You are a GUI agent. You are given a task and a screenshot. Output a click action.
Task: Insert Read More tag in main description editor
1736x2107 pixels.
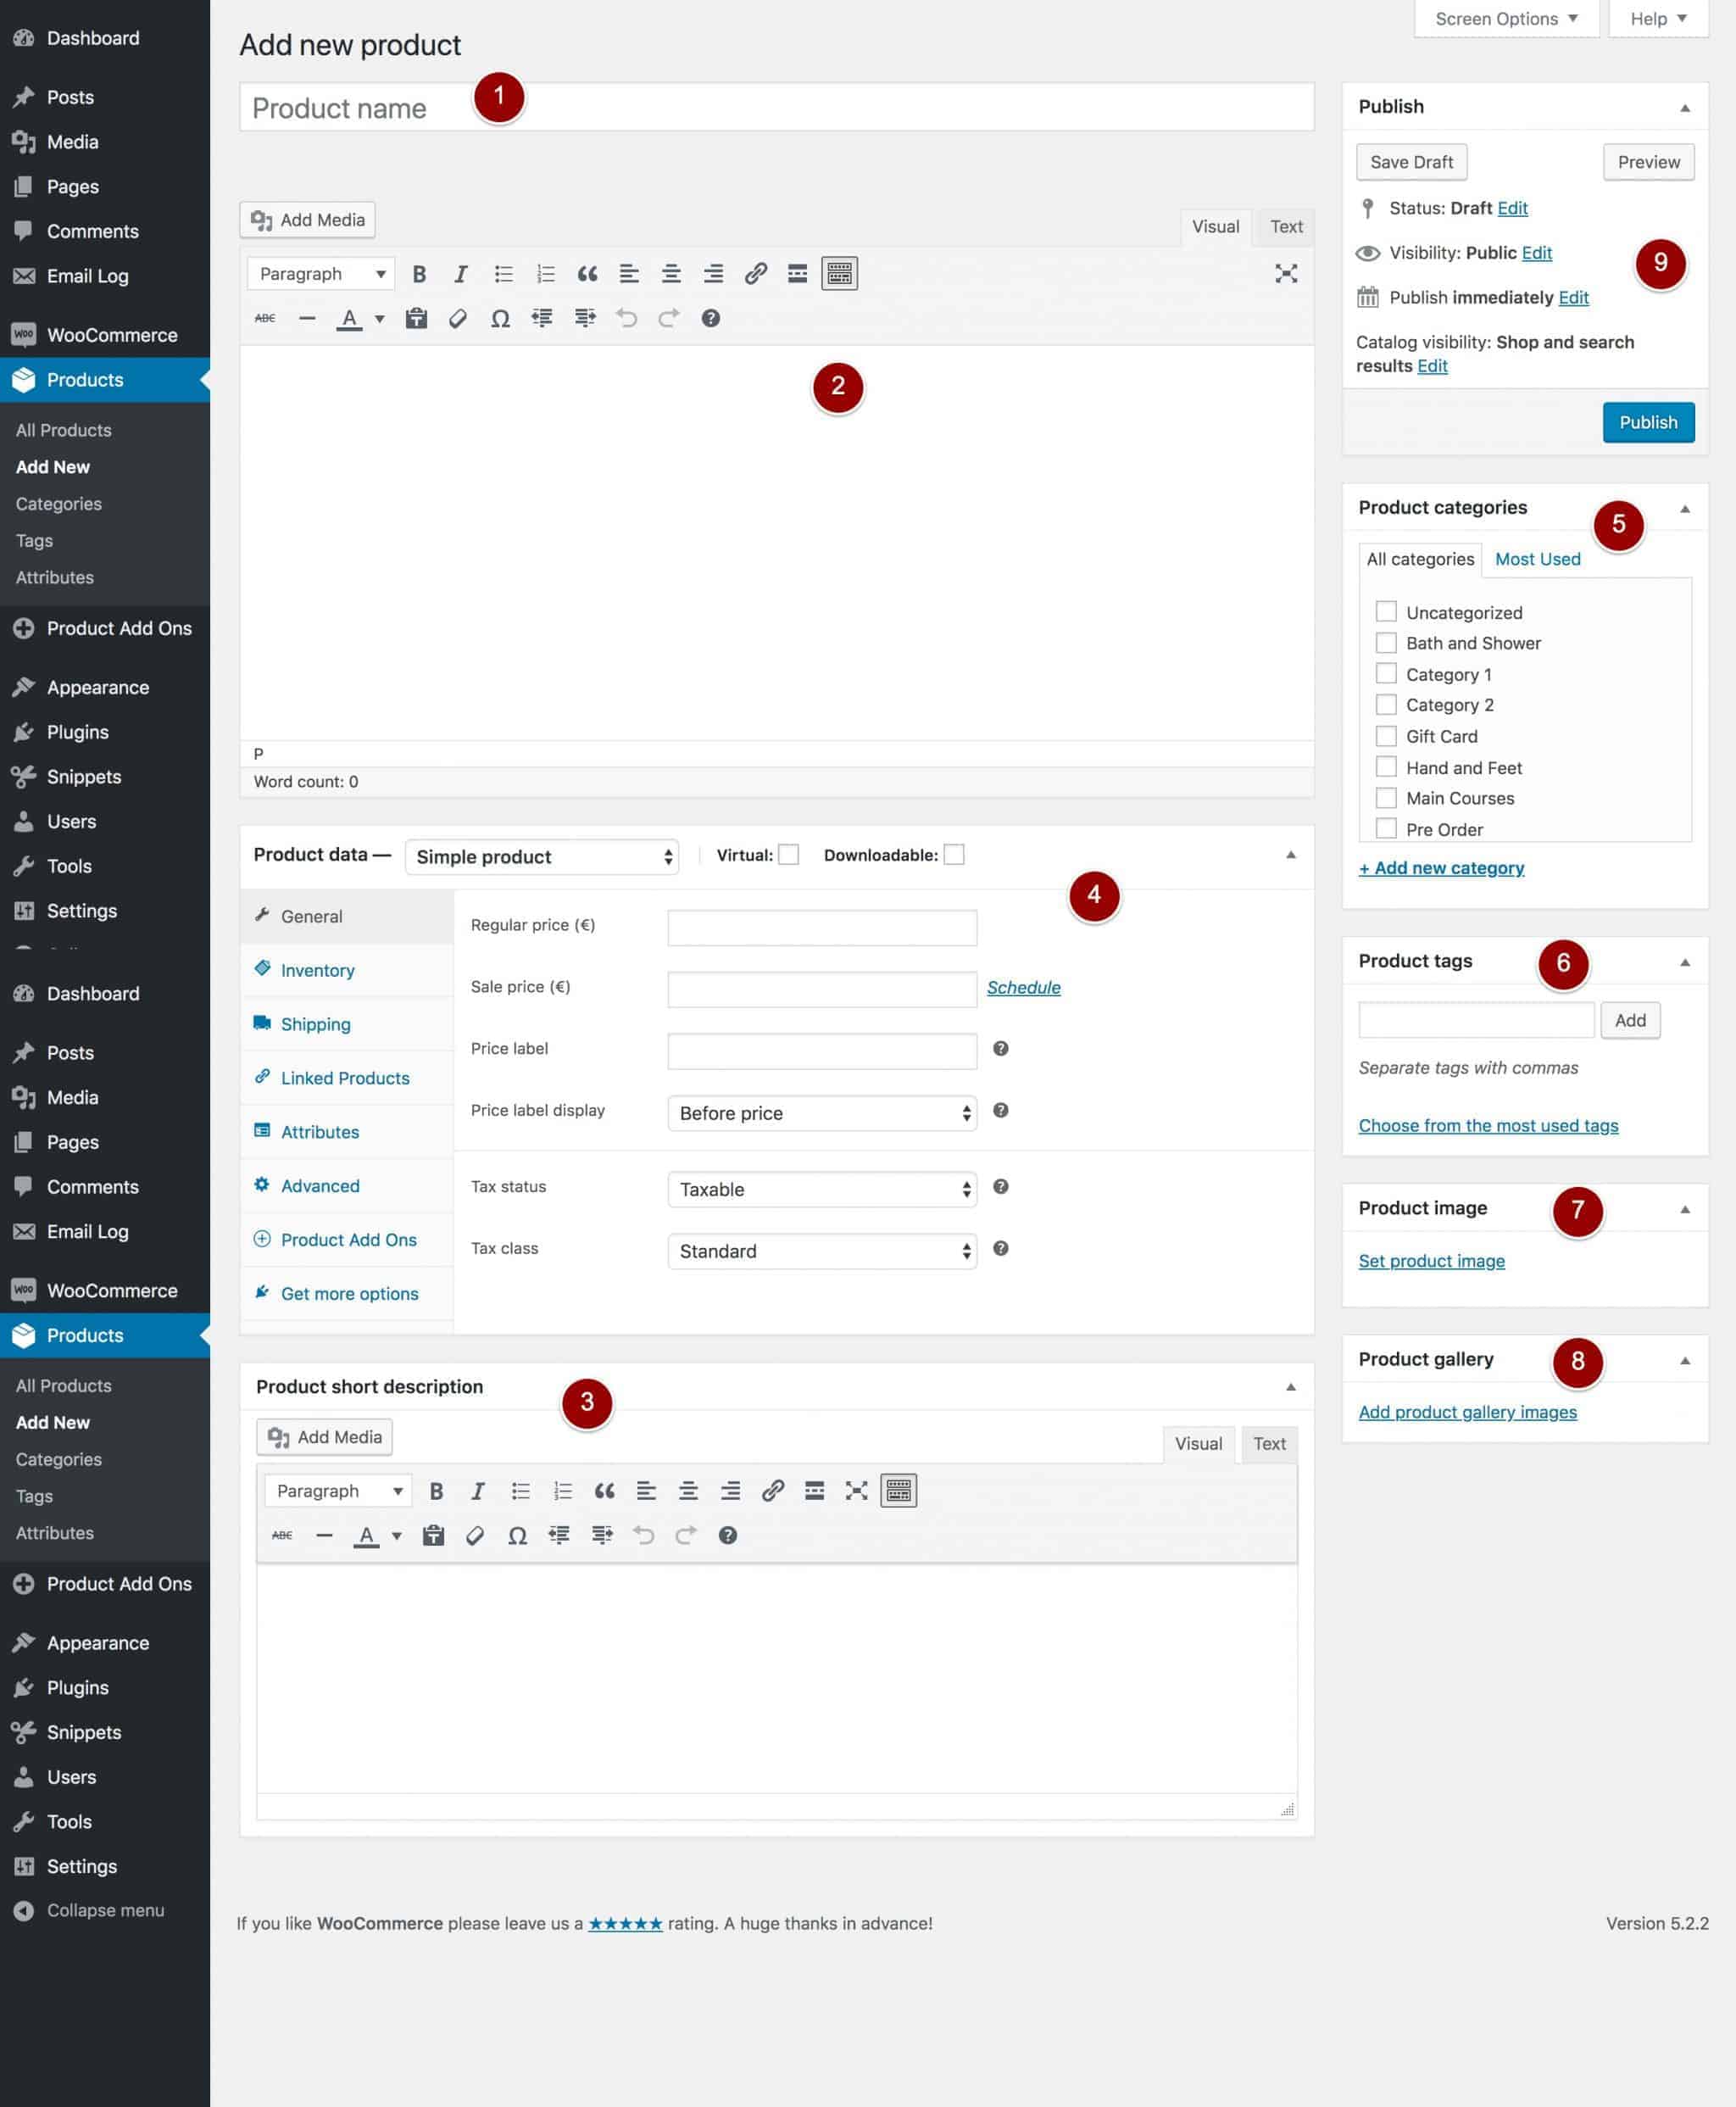pos(797,273)
